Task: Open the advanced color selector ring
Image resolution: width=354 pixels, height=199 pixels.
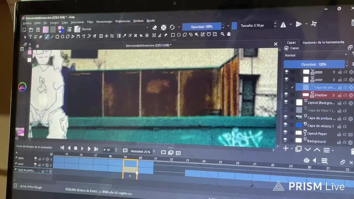Action: [22, 87]
